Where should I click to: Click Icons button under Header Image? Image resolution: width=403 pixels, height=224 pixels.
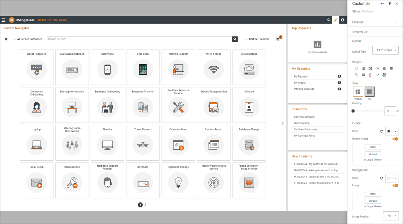(x=373, y=147)
